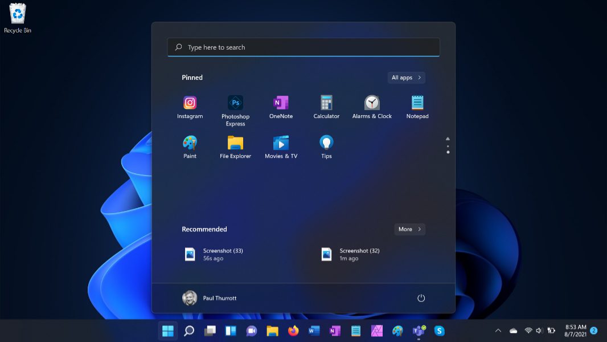Expand the All apps list

pyautogui.click(x=406, y=78)
